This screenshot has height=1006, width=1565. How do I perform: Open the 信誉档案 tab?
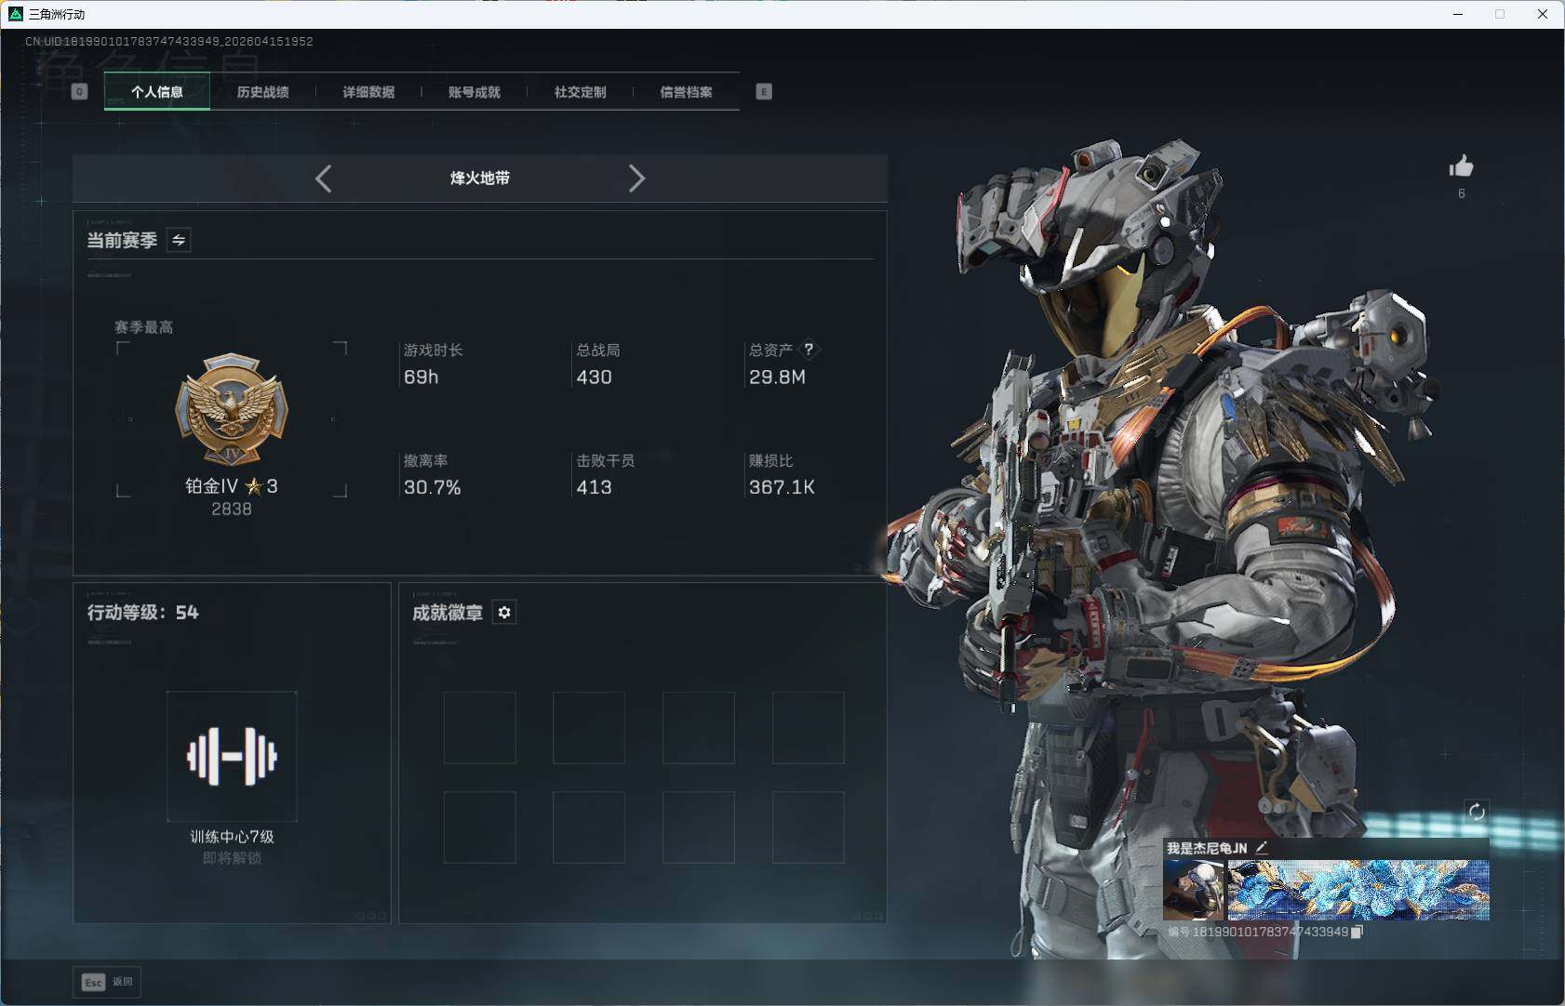pos(687,92)
